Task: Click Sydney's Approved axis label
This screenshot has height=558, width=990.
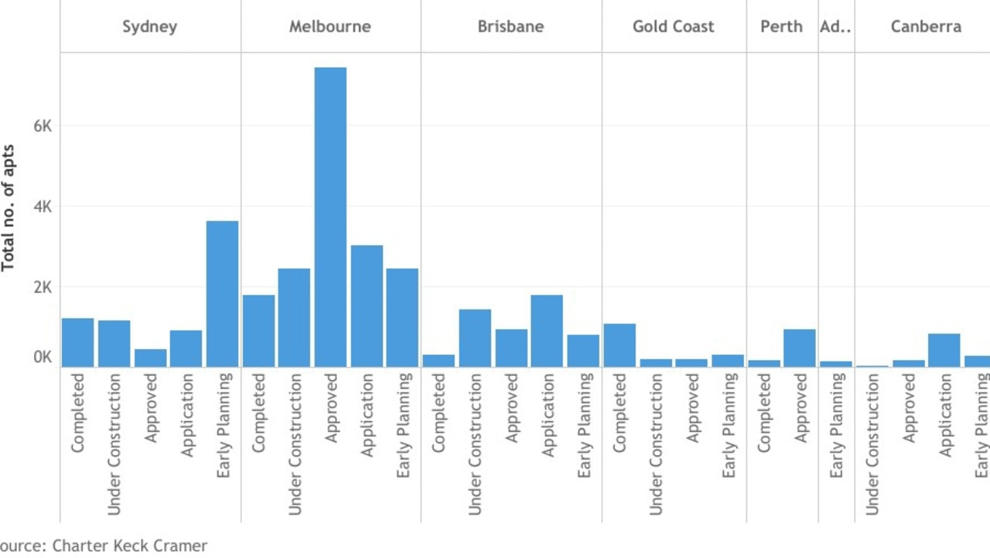Action: point(151,408)
